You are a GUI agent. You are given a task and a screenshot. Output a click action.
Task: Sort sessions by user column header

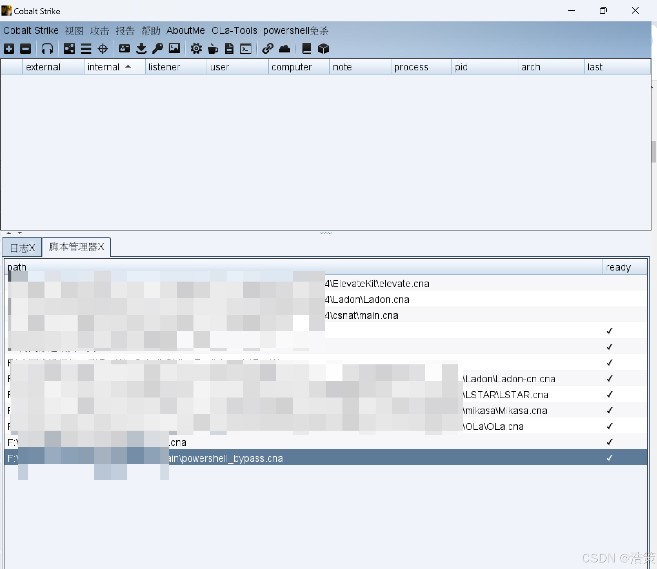pyautogui.click(x=238, y=67)
